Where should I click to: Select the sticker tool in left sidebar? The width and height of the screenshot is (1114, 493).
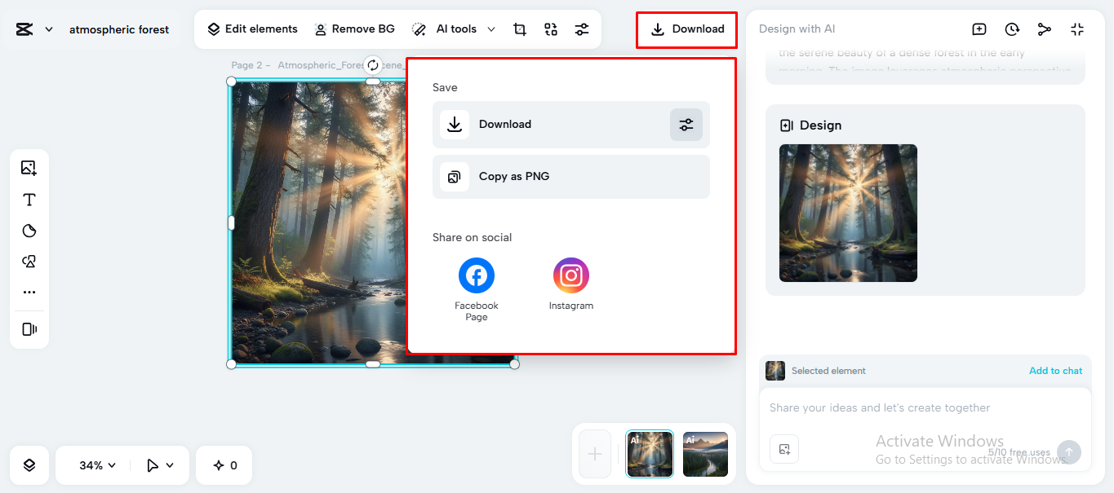click(29, 231)
